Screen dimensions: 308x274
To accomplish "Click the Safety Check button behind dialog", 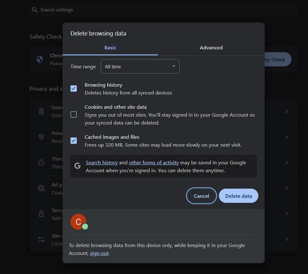I will click(x=278, y=60).
